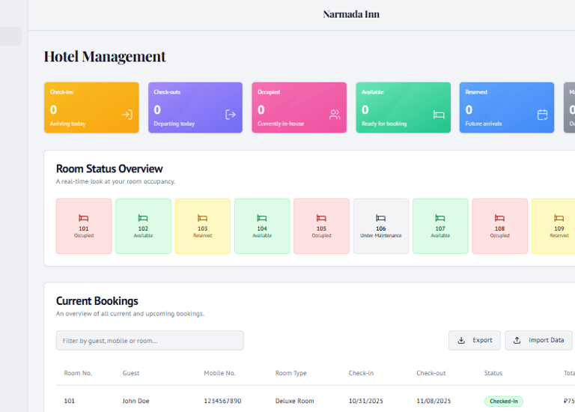The width and height of the screenshot is (575, 412).
Task: Open the Check-outs departing today card
Action: point(195,107)
